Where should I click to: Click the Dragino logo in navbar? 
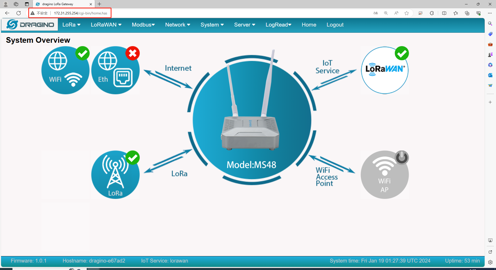coord(30,25)
